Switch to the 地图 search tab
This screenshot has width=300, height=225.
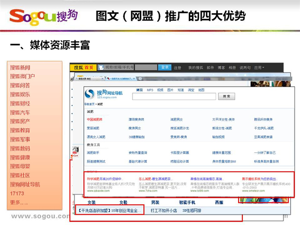pos(201,90)
